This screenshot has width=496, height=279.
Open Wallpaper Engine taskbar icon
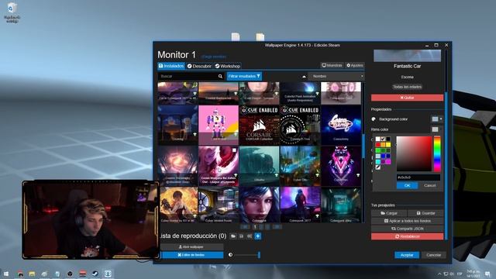pos(108,274)
